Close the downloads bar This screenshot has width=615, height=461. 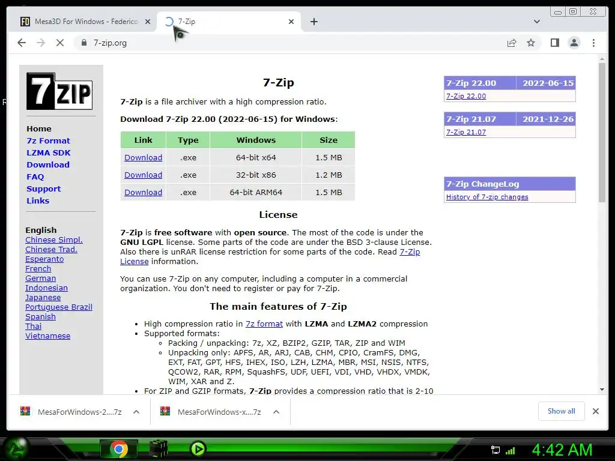595,411
